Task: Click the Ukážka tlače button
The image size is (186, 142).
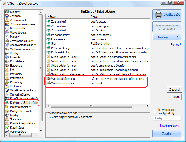Action: pyautogui.click(x=167, y=14)
